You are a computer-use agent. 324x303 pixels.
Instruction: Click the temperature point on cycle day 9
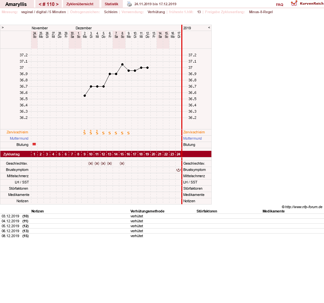[x=85, y=96]
